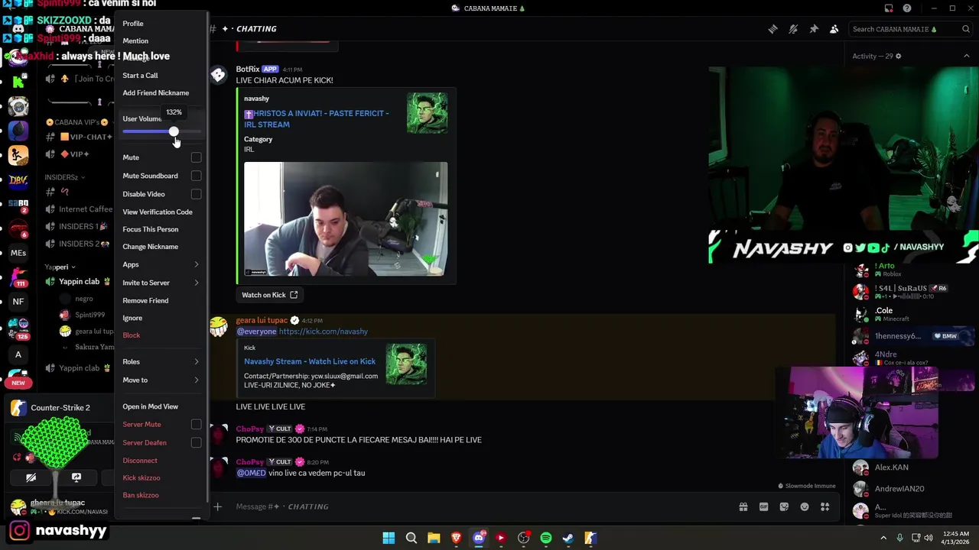
Task: Choose Start a Call
Action: [x=140, y=75]
